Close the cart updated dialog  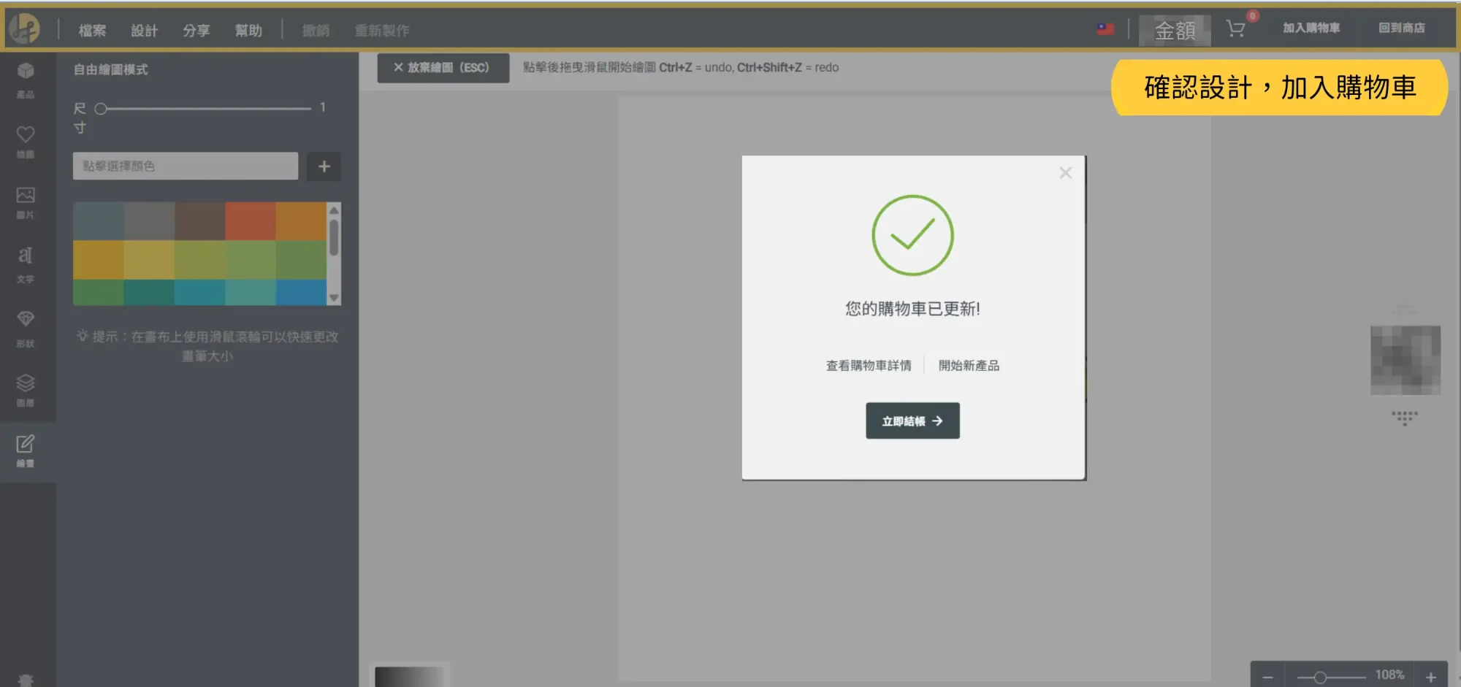coord(1066,173)
